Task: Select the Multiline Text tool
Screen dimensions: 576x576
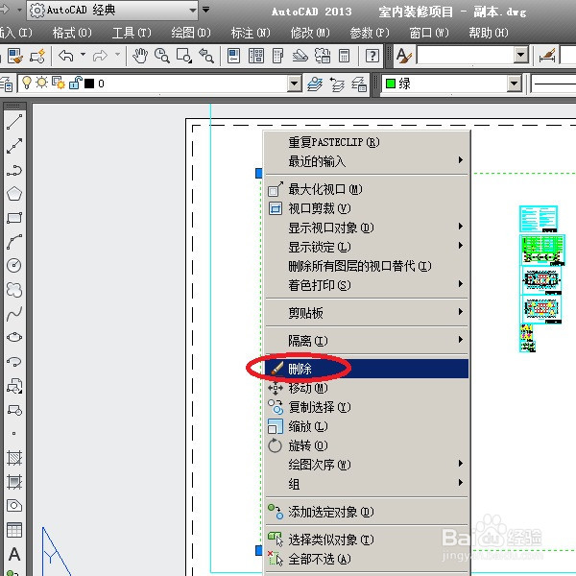Action: pyautogui.click(x=14, y=554)
